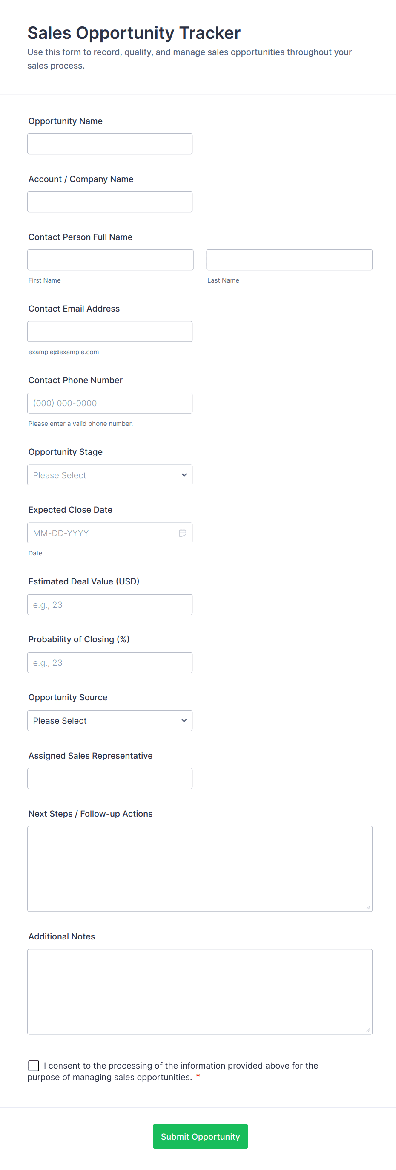Click the chevron on Opportunity Stage dropdown
Viewport: 396px width, 1170px height.
pos(184,475)
